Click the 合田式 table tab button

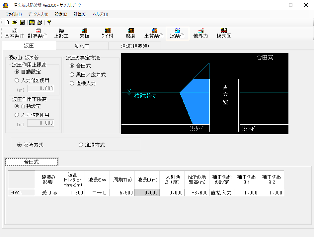(x=32, y=162)
